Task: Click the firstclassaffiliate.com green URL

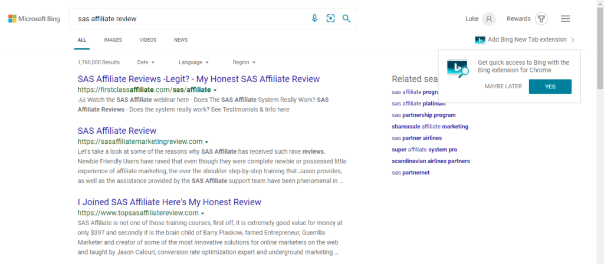Action: [x=144, y=90]
